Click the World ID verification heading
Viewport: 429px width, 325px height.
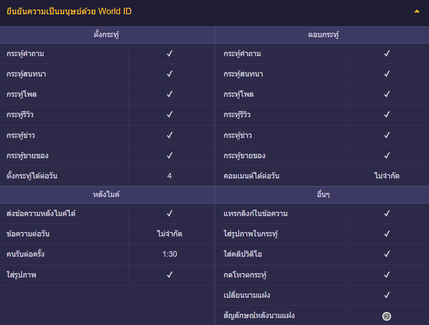69,11
